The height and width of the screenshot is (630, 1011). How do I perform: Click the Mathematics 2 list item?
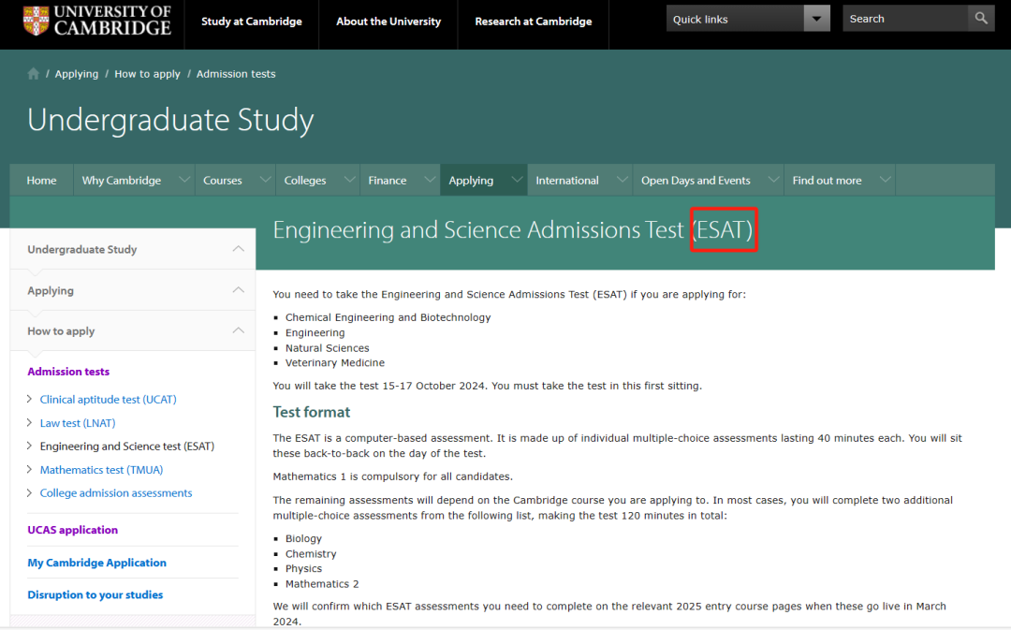pyautogui.click(x=322, y=584)
